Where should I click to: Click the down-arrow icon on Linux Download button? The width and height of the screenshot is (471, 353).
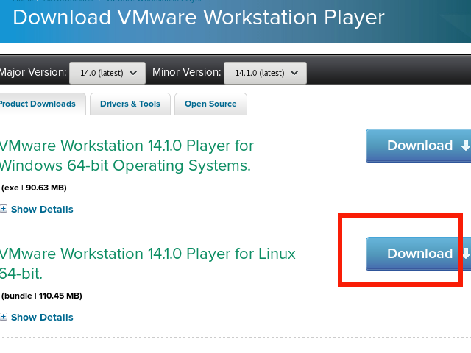[465, 254]
